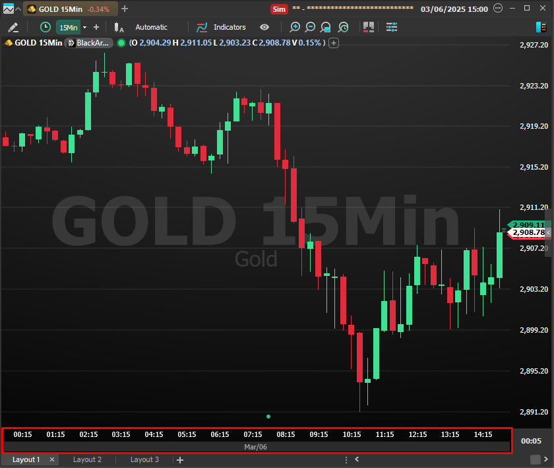Click the layout tabs scrollbar left arrow

357,459
